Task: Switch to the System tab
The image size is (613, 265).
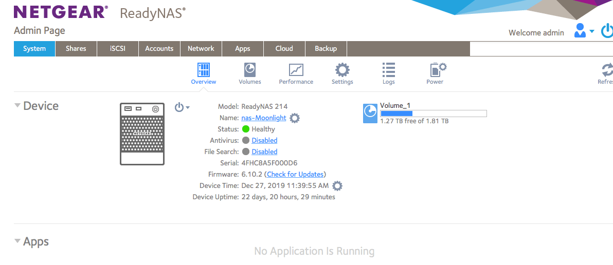Action: pyautogui.click(x=34, y=49)
